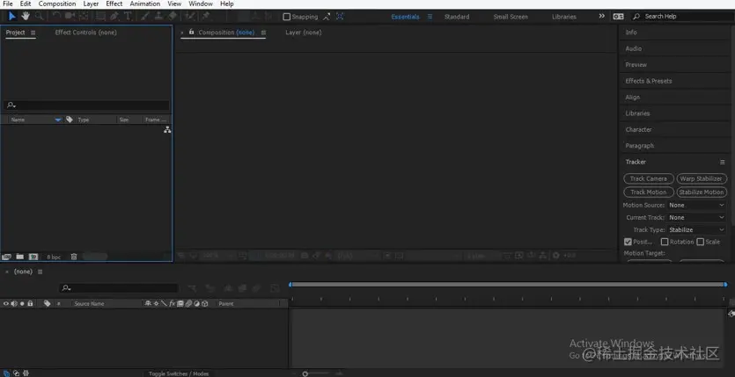735x377 pixels.
Task: Click the label tag icon in Project columns
Action: pos(70,120)
